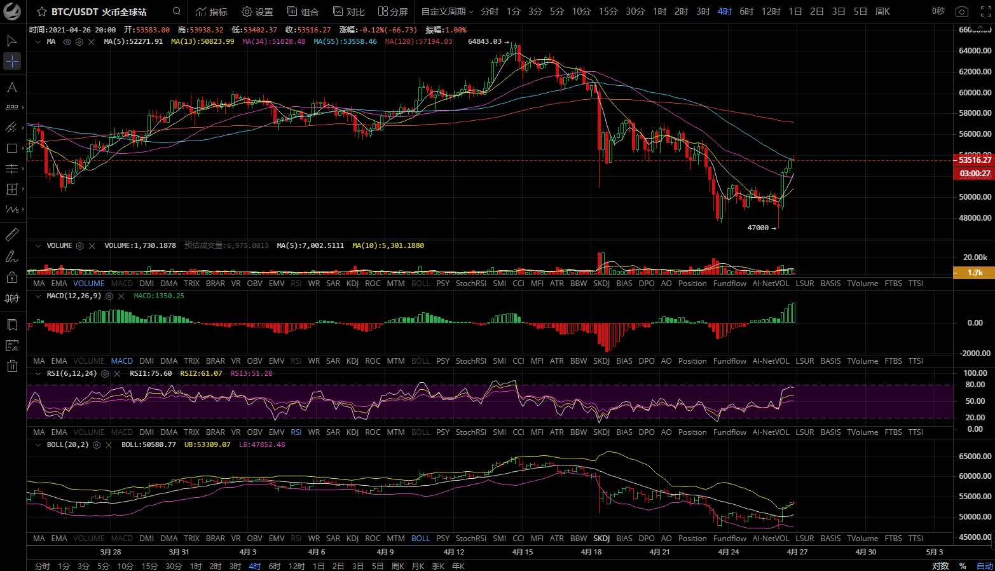Open MA indicator settings gear
Image resolution: width=995 pixels, height=571 pixels.
click(79, 41)
